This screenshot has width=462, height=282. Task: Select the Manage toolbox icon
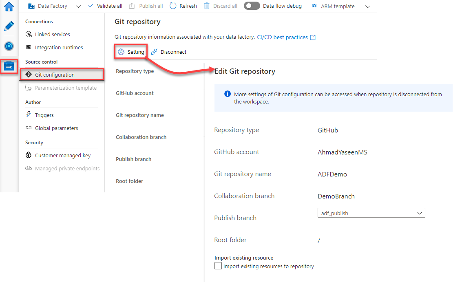9,66
